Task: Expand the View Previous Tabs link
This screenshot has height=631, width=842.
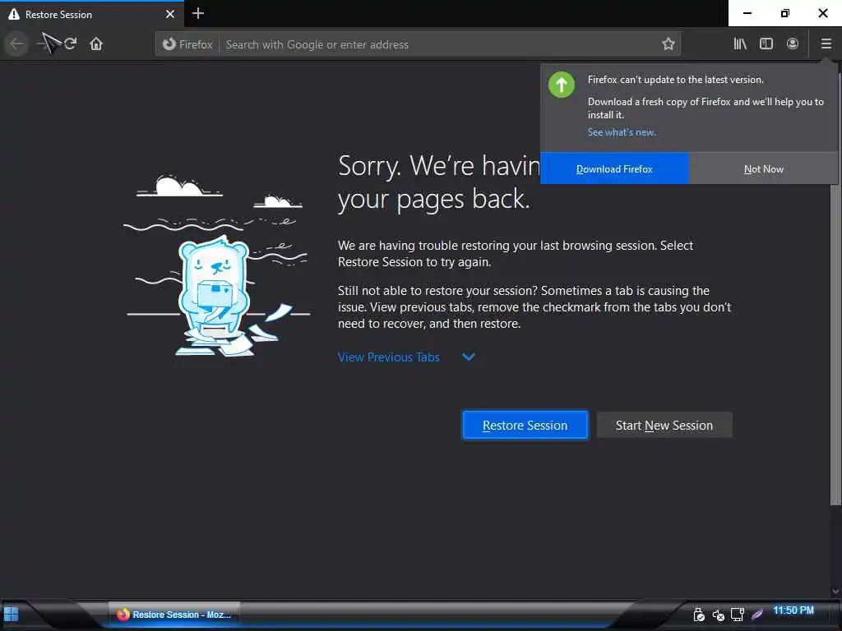Action: (389, 357)
